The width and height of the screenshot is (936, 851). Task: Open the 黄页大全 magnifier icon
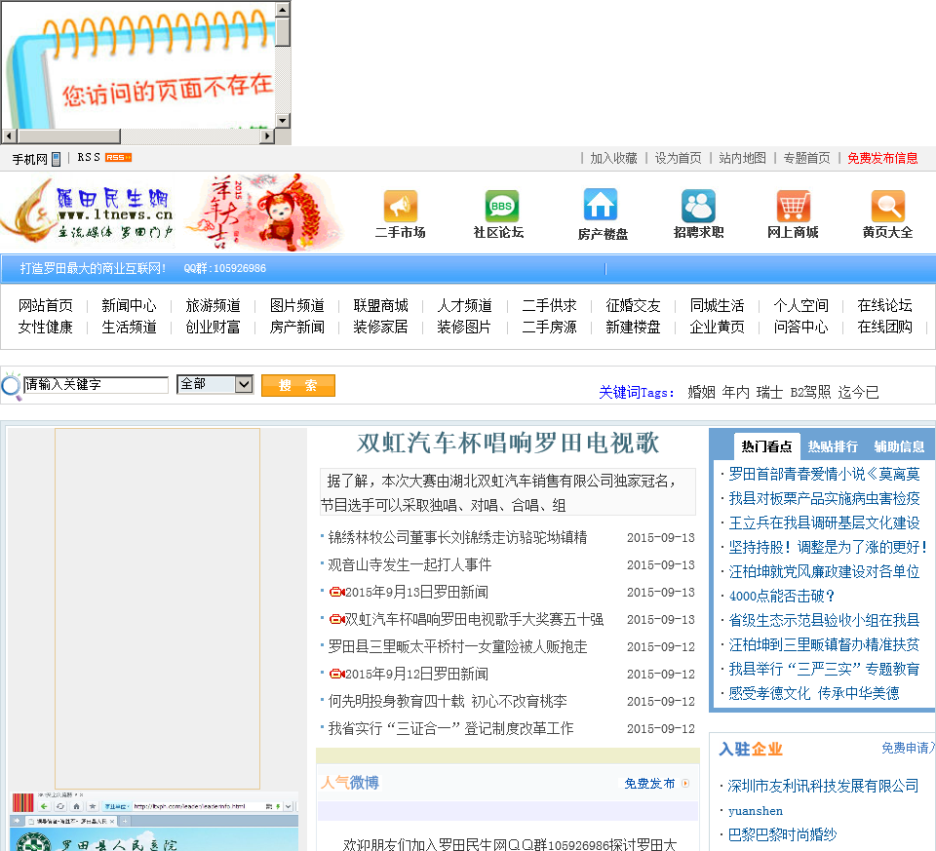pyautogui.click(x=887, y=206)
